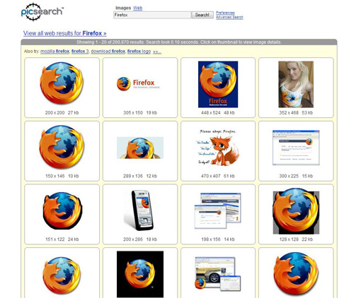The image size is (361, 298).
Task: Open the Preferences link
Action: [x=225, y=13]
